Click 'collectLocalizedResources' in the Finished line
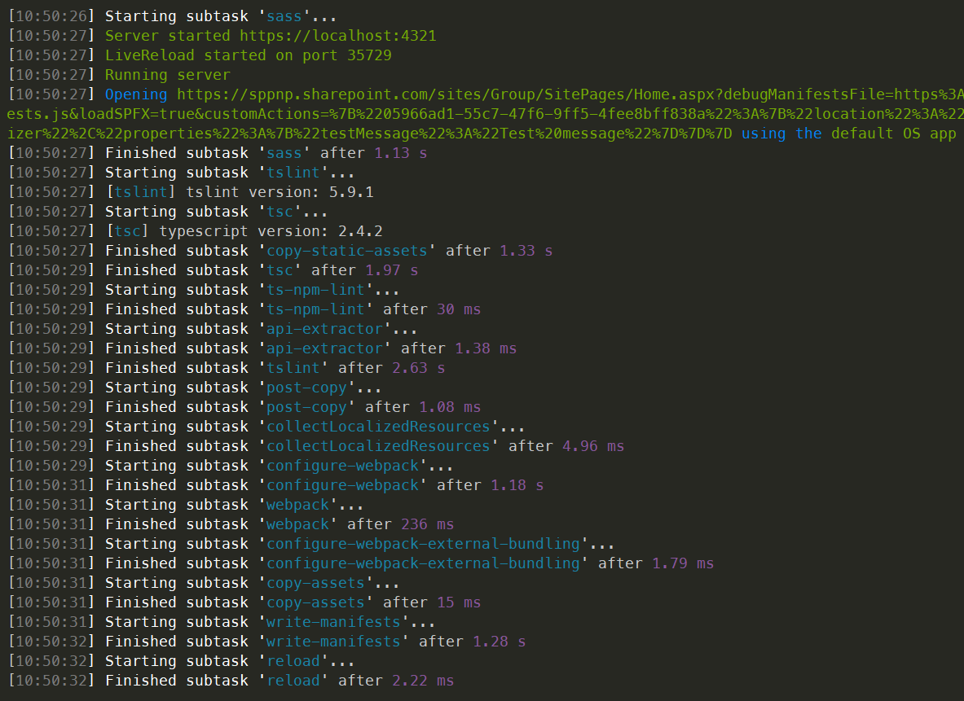This screenshot has width=964, height=701. [x=378, y=447]
